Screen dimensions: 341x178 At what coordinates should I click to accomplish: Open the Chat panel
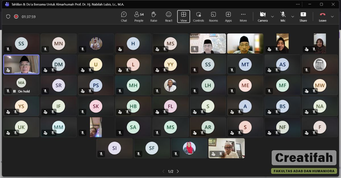pos(124,16)
